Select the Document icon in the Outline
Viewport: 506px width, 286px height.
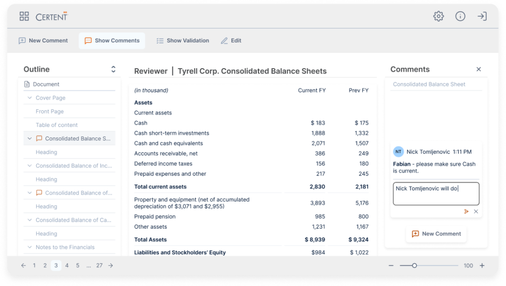coord(26,84)
